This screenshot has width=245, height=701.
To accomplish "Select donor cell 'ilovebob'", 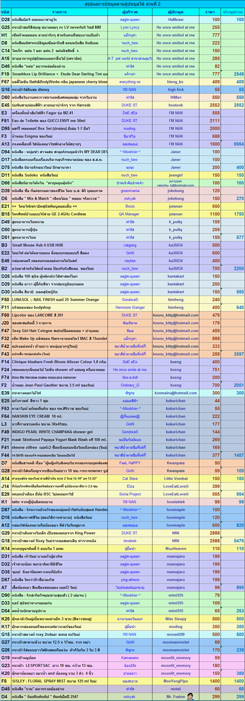I will (130, 541).
